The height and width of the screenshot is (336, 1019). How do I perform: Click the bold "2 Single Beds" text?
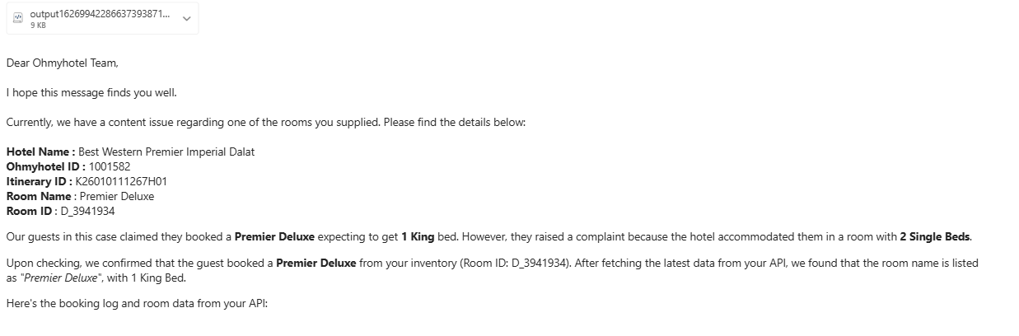[935, 237]
